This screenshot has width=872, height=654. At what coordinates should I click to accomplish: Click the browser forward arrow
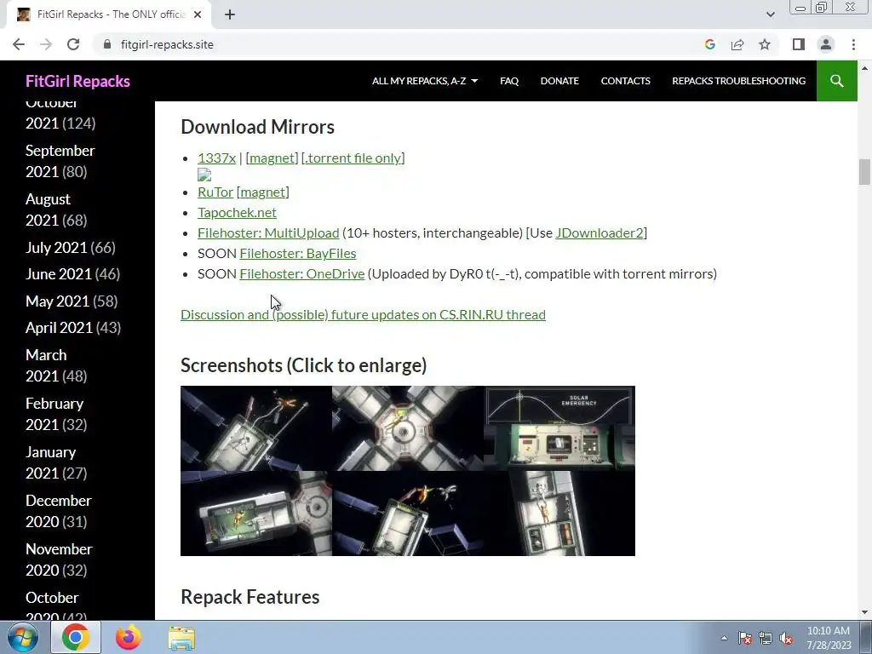click(46, 44)
